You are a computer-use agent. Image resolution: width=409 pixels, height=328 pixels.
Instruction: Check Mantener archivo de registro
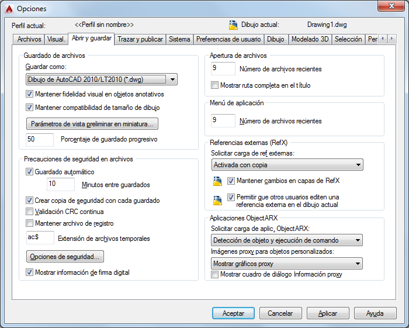[x=29, y=223]
